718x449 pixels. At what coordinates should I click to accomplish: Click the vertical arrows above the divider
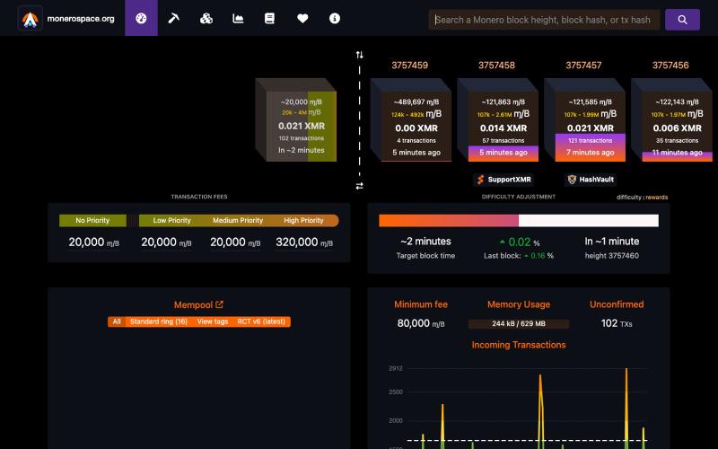[x=360, y=55]
